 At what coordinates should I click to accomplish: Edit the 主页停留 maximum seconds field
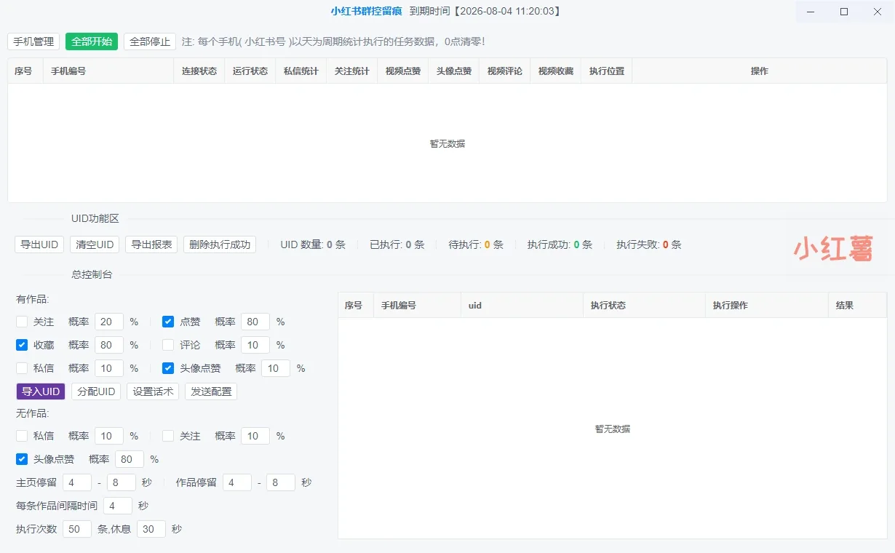[x=122, y=482]
